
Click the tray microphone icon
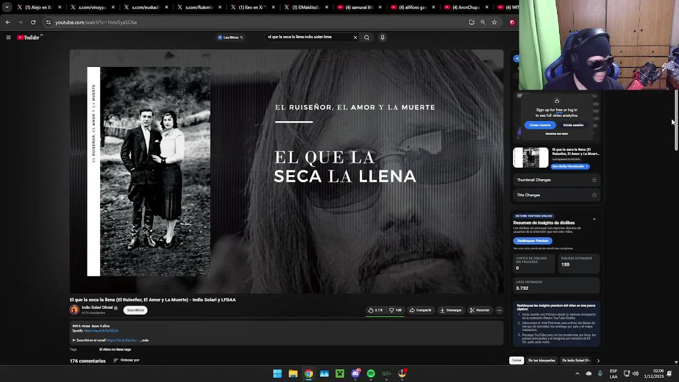tap(600, 374)
